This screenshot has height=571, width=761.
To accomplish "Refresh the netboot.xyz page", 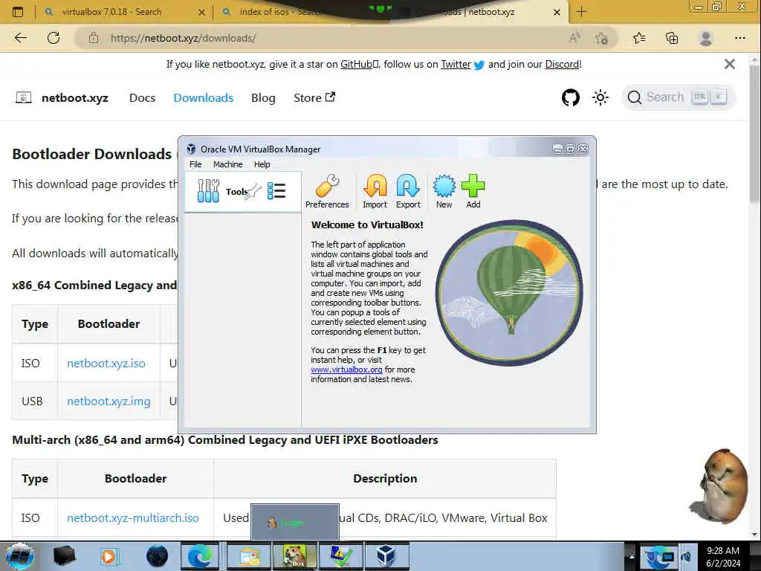I will pos(54,38).
